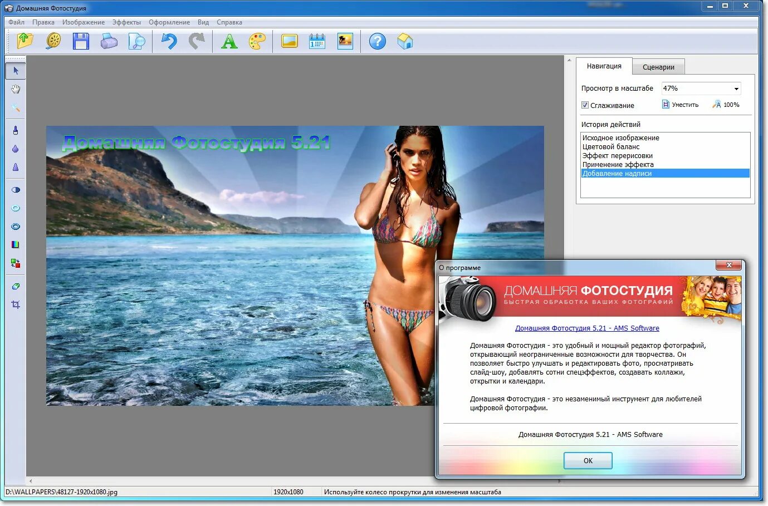Click the left arrow of the horizontal scrollbar
The width and height of the screenshot is (768, 506).
point(31,481)
